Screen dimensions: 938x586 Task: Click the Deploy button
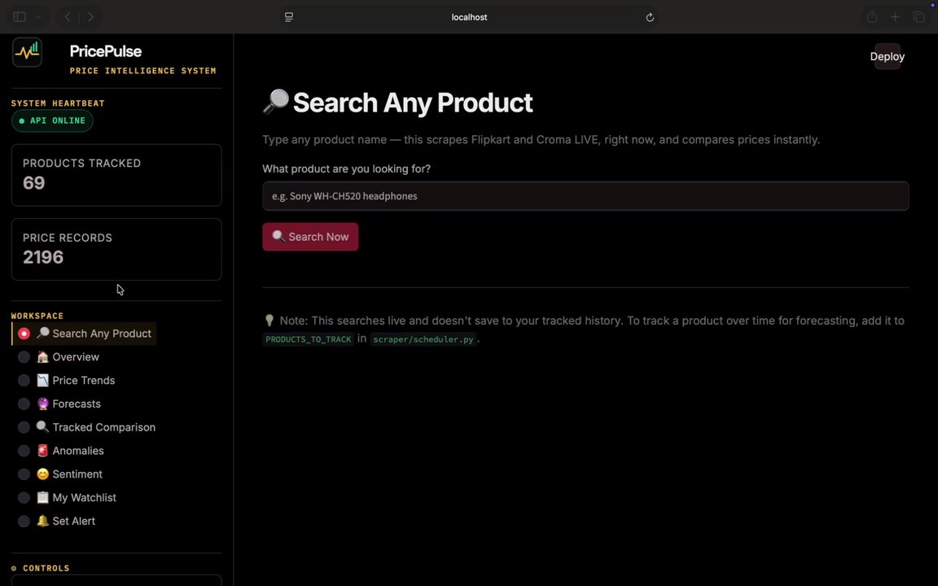point(888,56)
